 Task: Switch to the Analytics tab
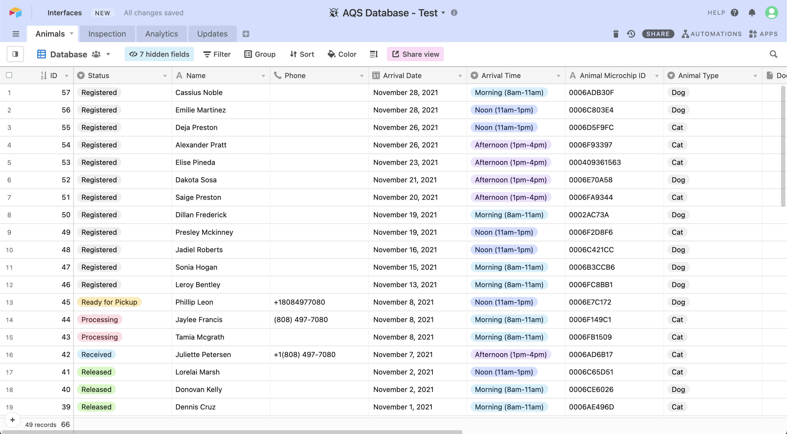(161, 34)
